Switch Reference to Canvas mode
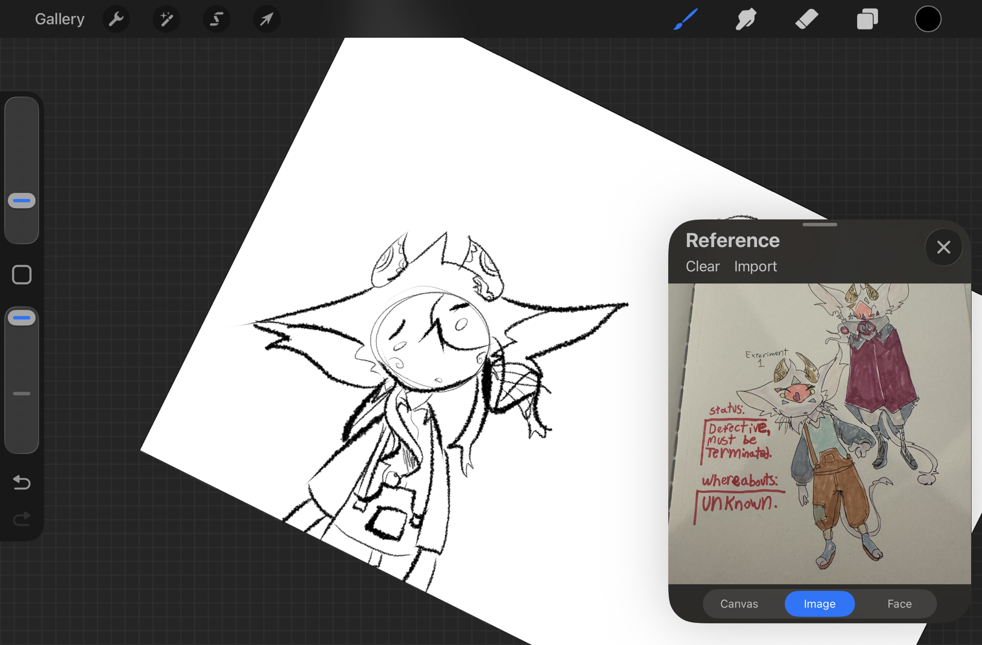Screen dimensions: 982x645 (x=739, y=604)
